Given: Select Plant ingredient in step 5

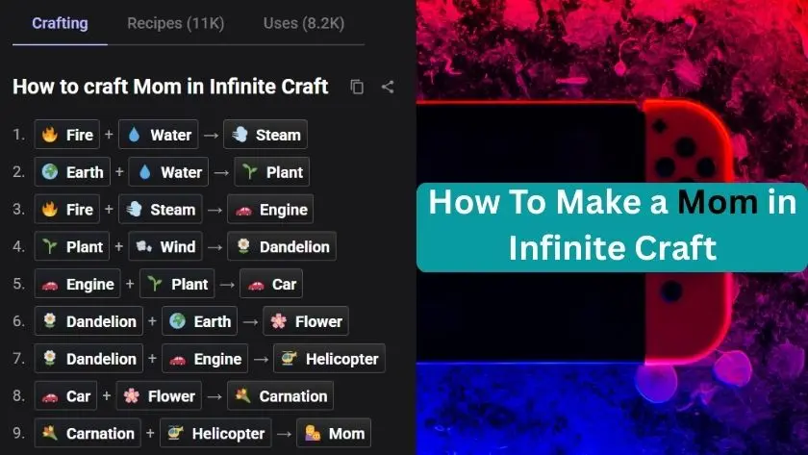Looking at the screenshot, I should pos(177,284).
